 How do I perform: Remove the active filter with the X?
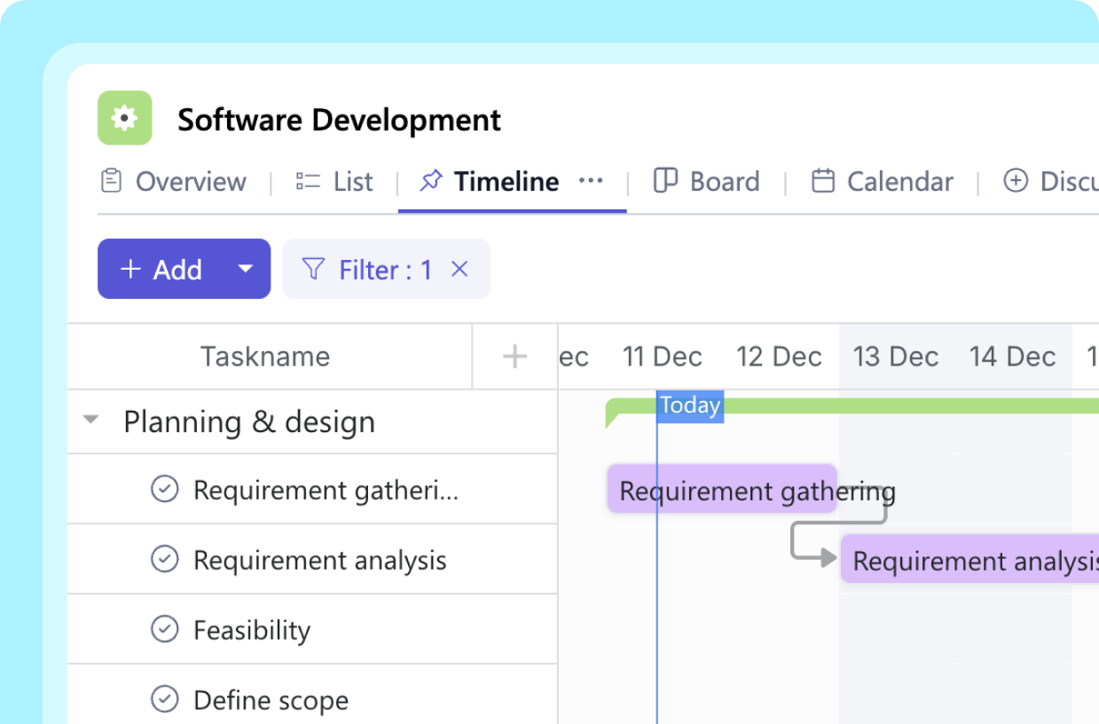[x=459, y=269]
